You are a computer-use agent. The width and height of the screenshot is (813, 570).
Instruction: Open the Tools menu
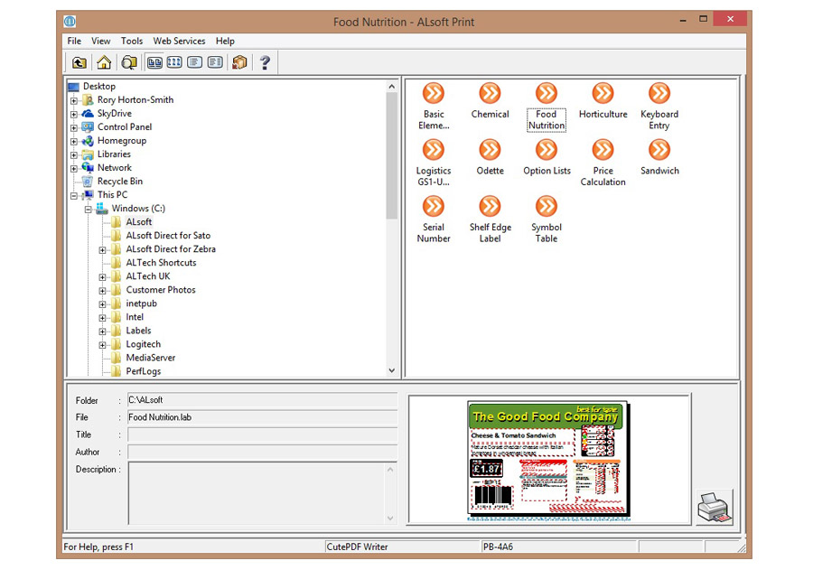coord(132,41)
